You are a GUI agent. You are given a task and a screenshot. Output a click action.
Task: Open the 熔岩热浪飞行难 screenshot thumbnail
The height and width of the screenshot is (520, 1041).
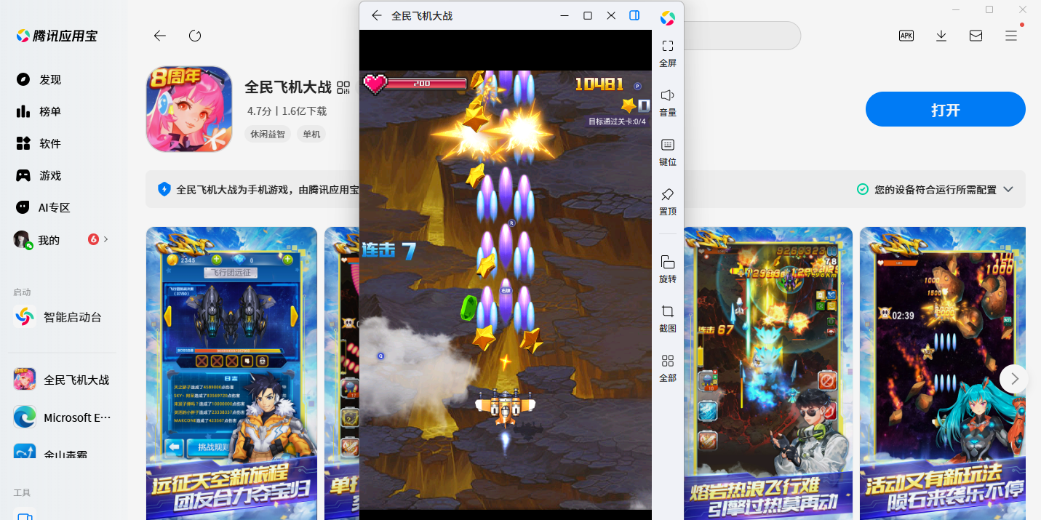(768, 373)
